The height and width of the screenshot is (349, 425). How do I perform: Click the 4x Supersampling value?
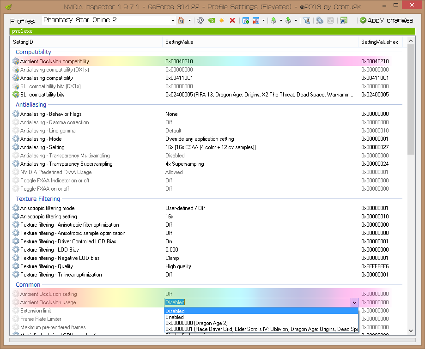click(x=185, y=164)
